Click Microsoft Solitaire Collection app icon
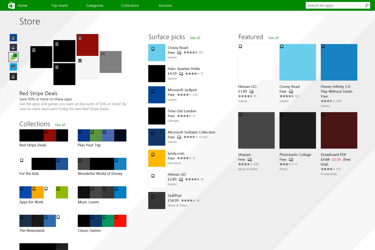The height and width of the screenshot is (250, 375). [x=157, y=137]
